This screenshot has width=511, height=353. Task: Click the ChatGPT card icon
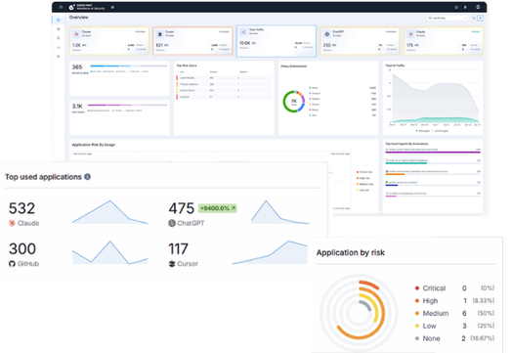[x=327, y=34]
